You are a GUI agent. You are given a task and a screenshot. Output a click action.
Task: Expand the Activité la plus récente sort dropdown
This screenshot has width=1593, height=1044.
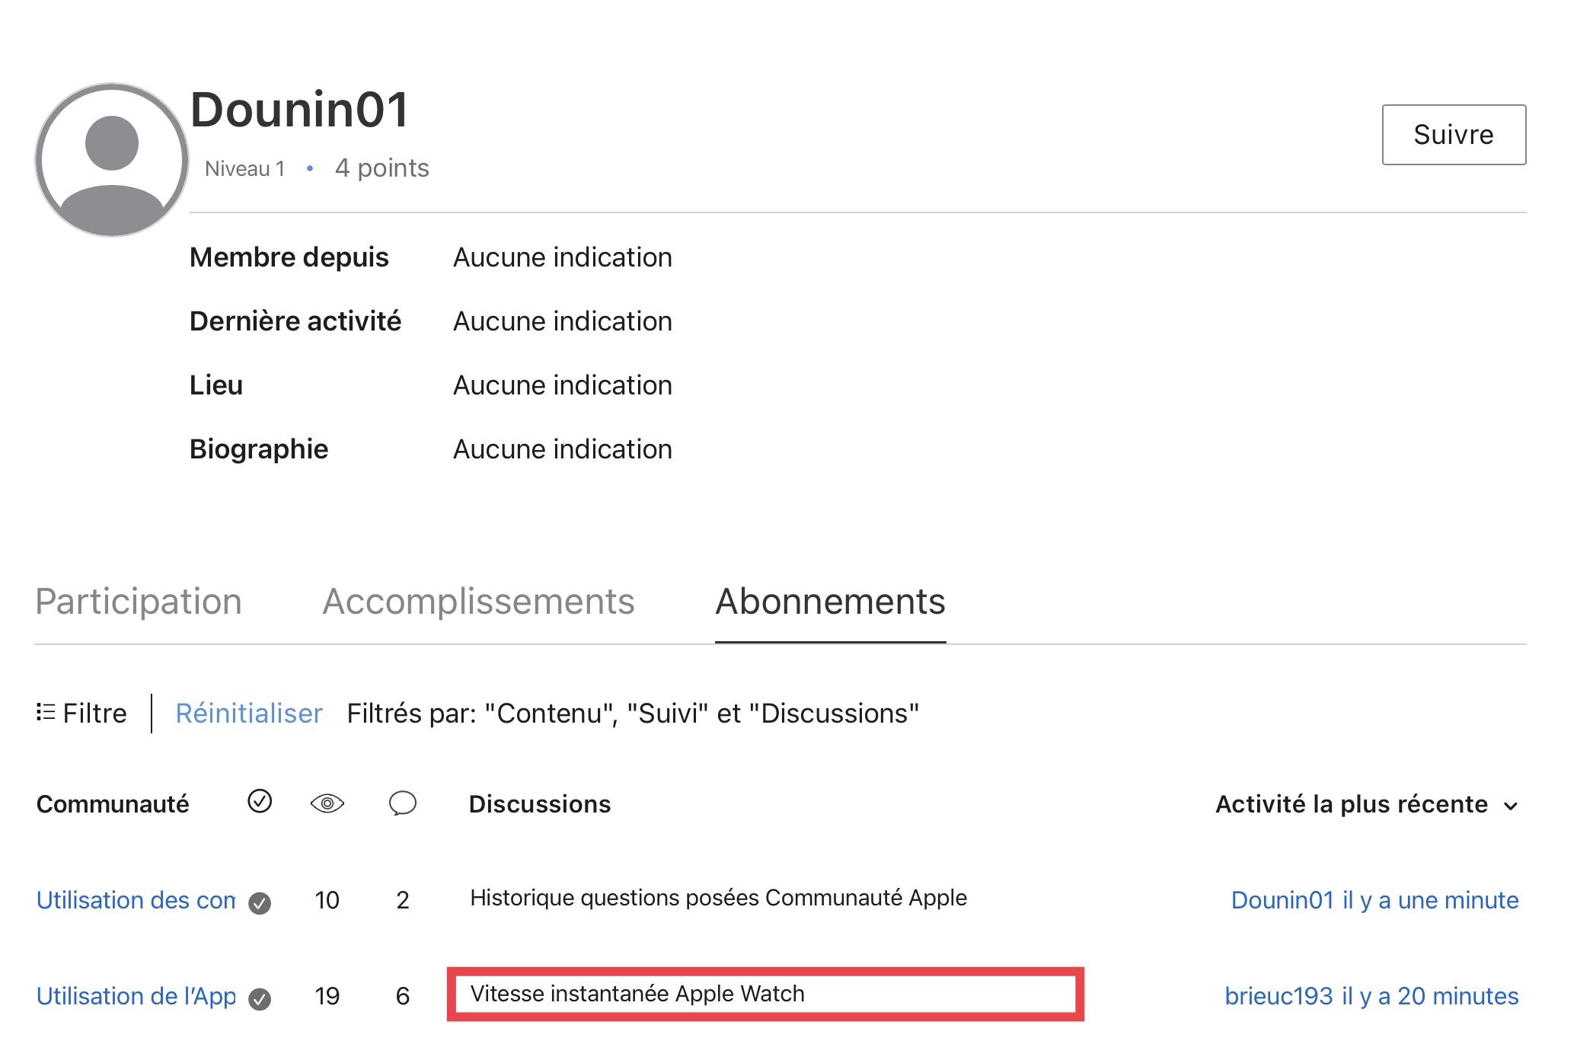tap(1352, 805)
